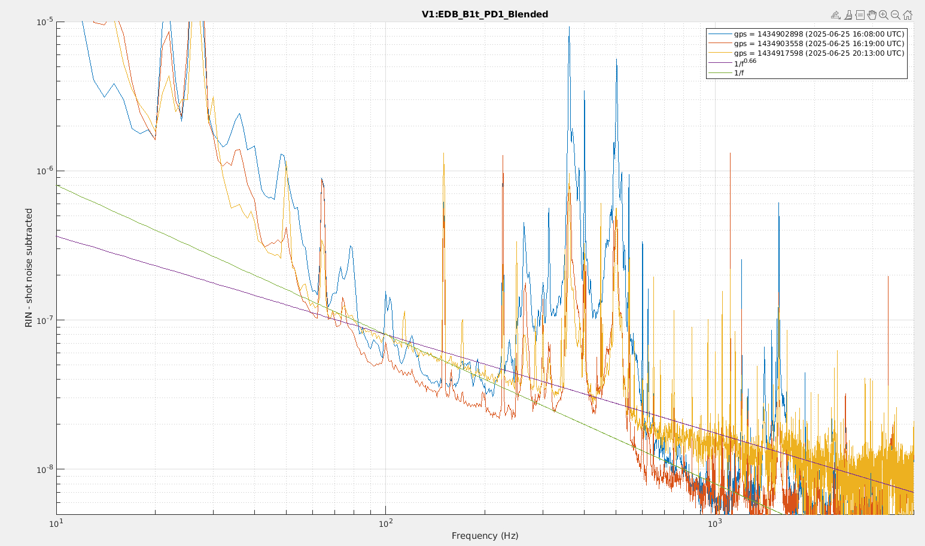Restore view with the home icon
The height and width of the screenshot is (546, 925).
click(x=908, y=15)
